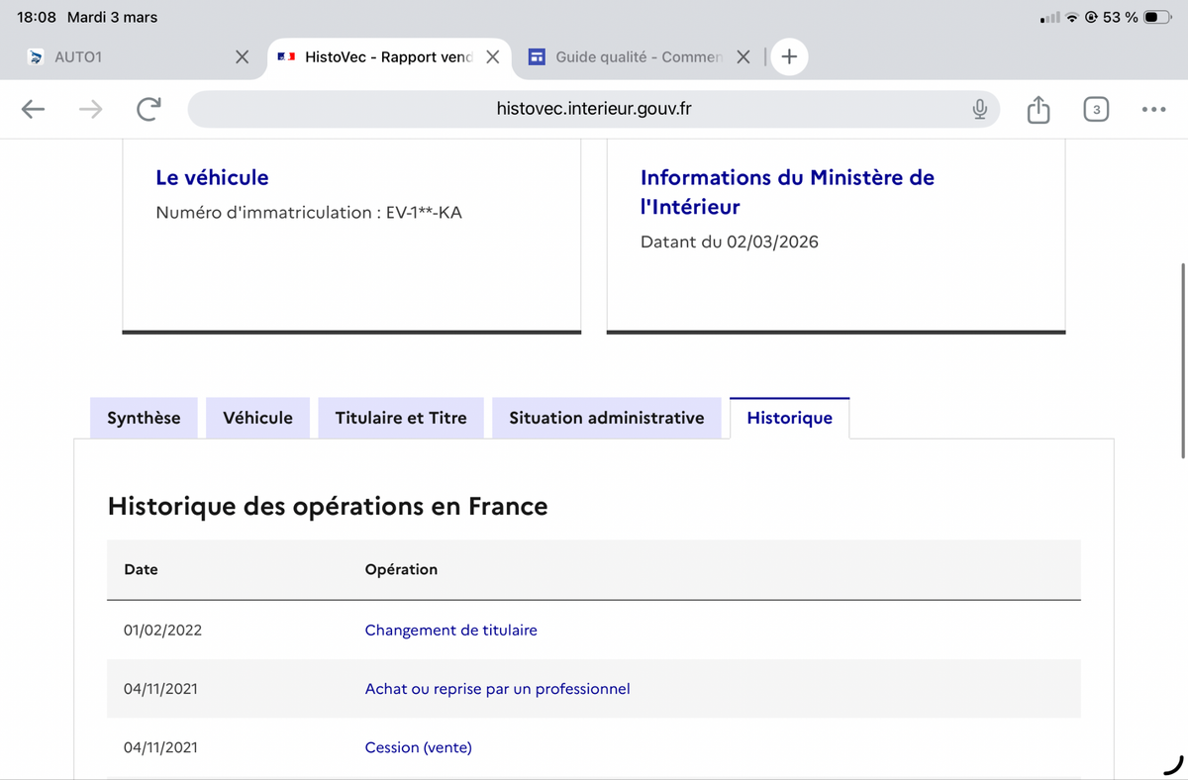Close the AUTO1 browser tab
This screenshot has width=1188, height=780.
pos(242,57)
